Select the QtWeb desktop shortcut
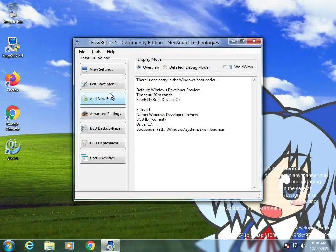Viewport: 336px width, 252px height. click(13, 150)
